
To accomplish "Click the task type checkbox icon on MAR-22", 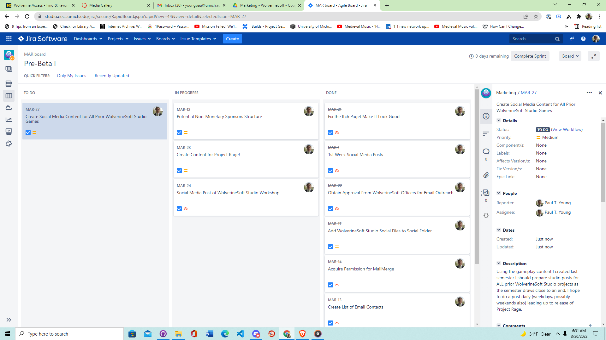I will click(330, 209).
